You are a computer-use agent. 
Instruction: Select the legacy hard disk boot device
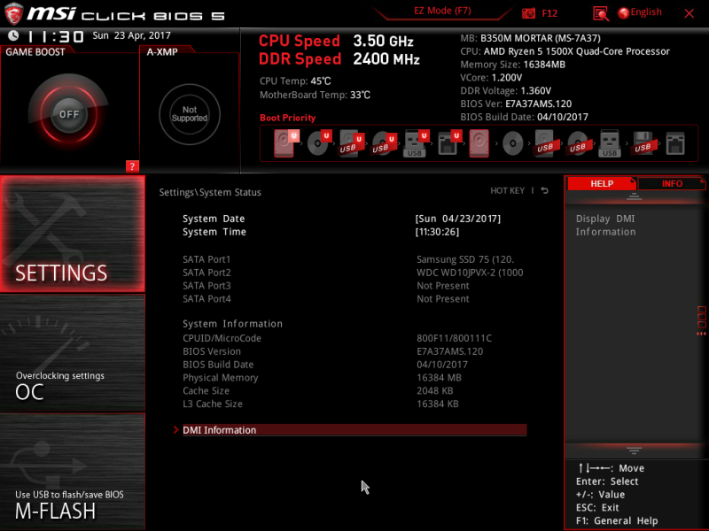479,143
